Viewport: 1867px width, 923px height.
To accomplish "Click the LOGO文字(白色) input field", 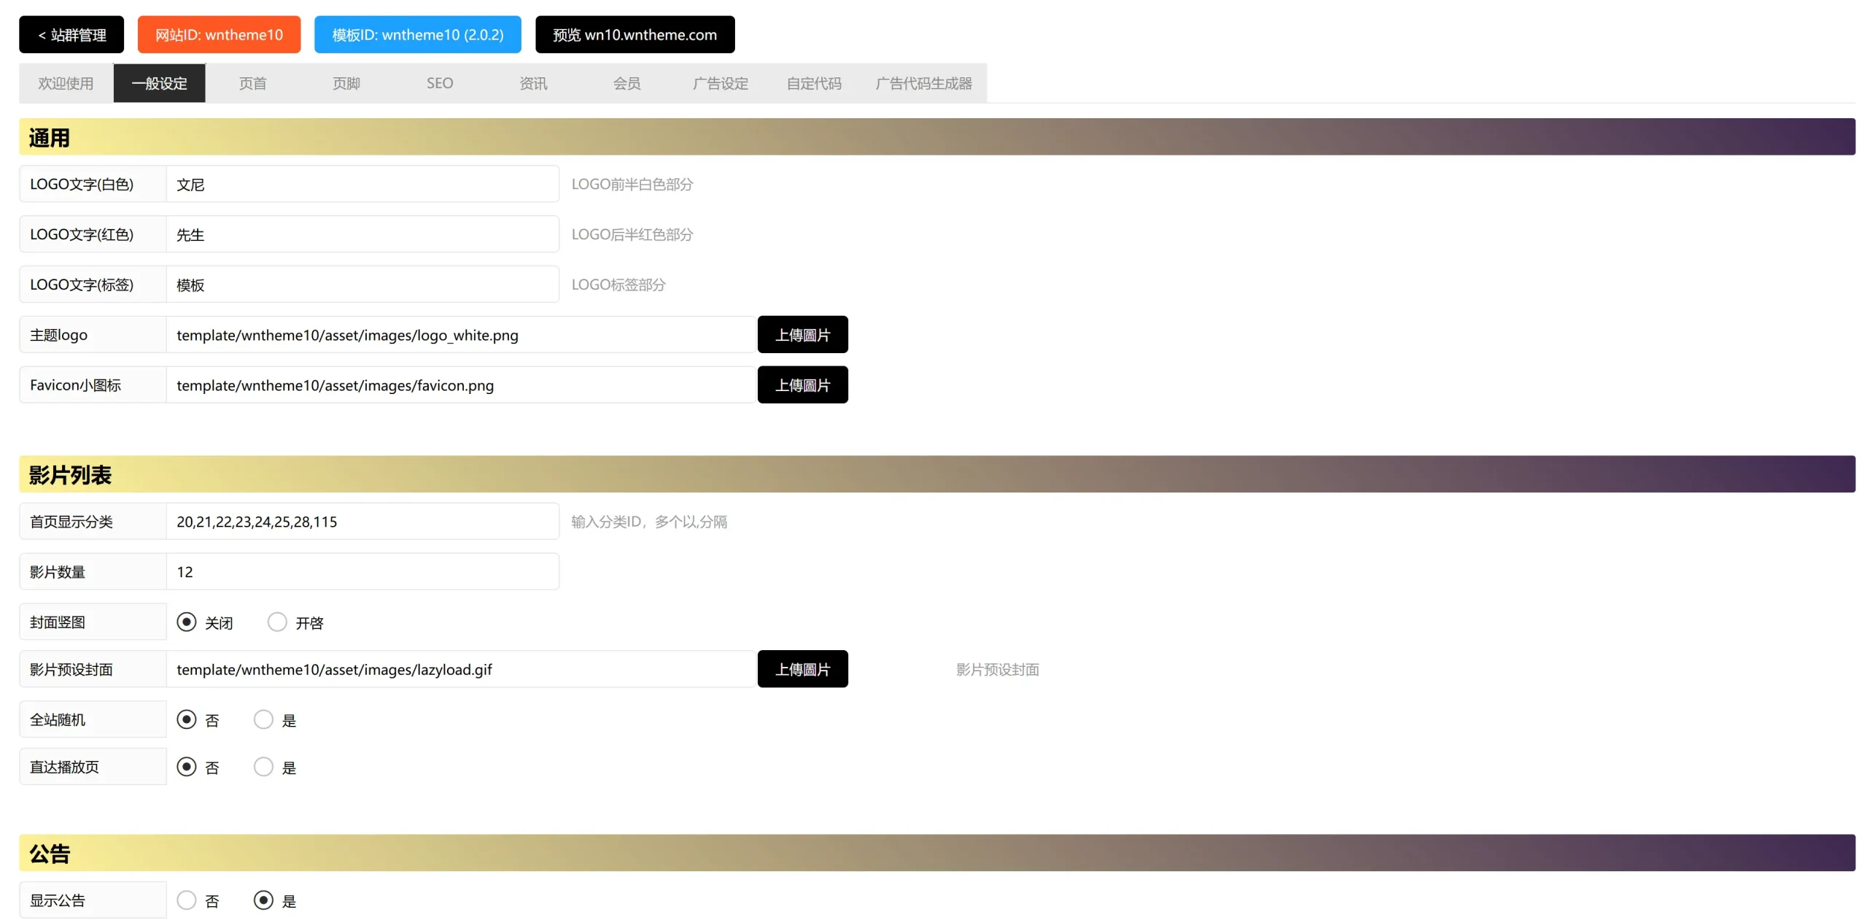I will point(362,185).
